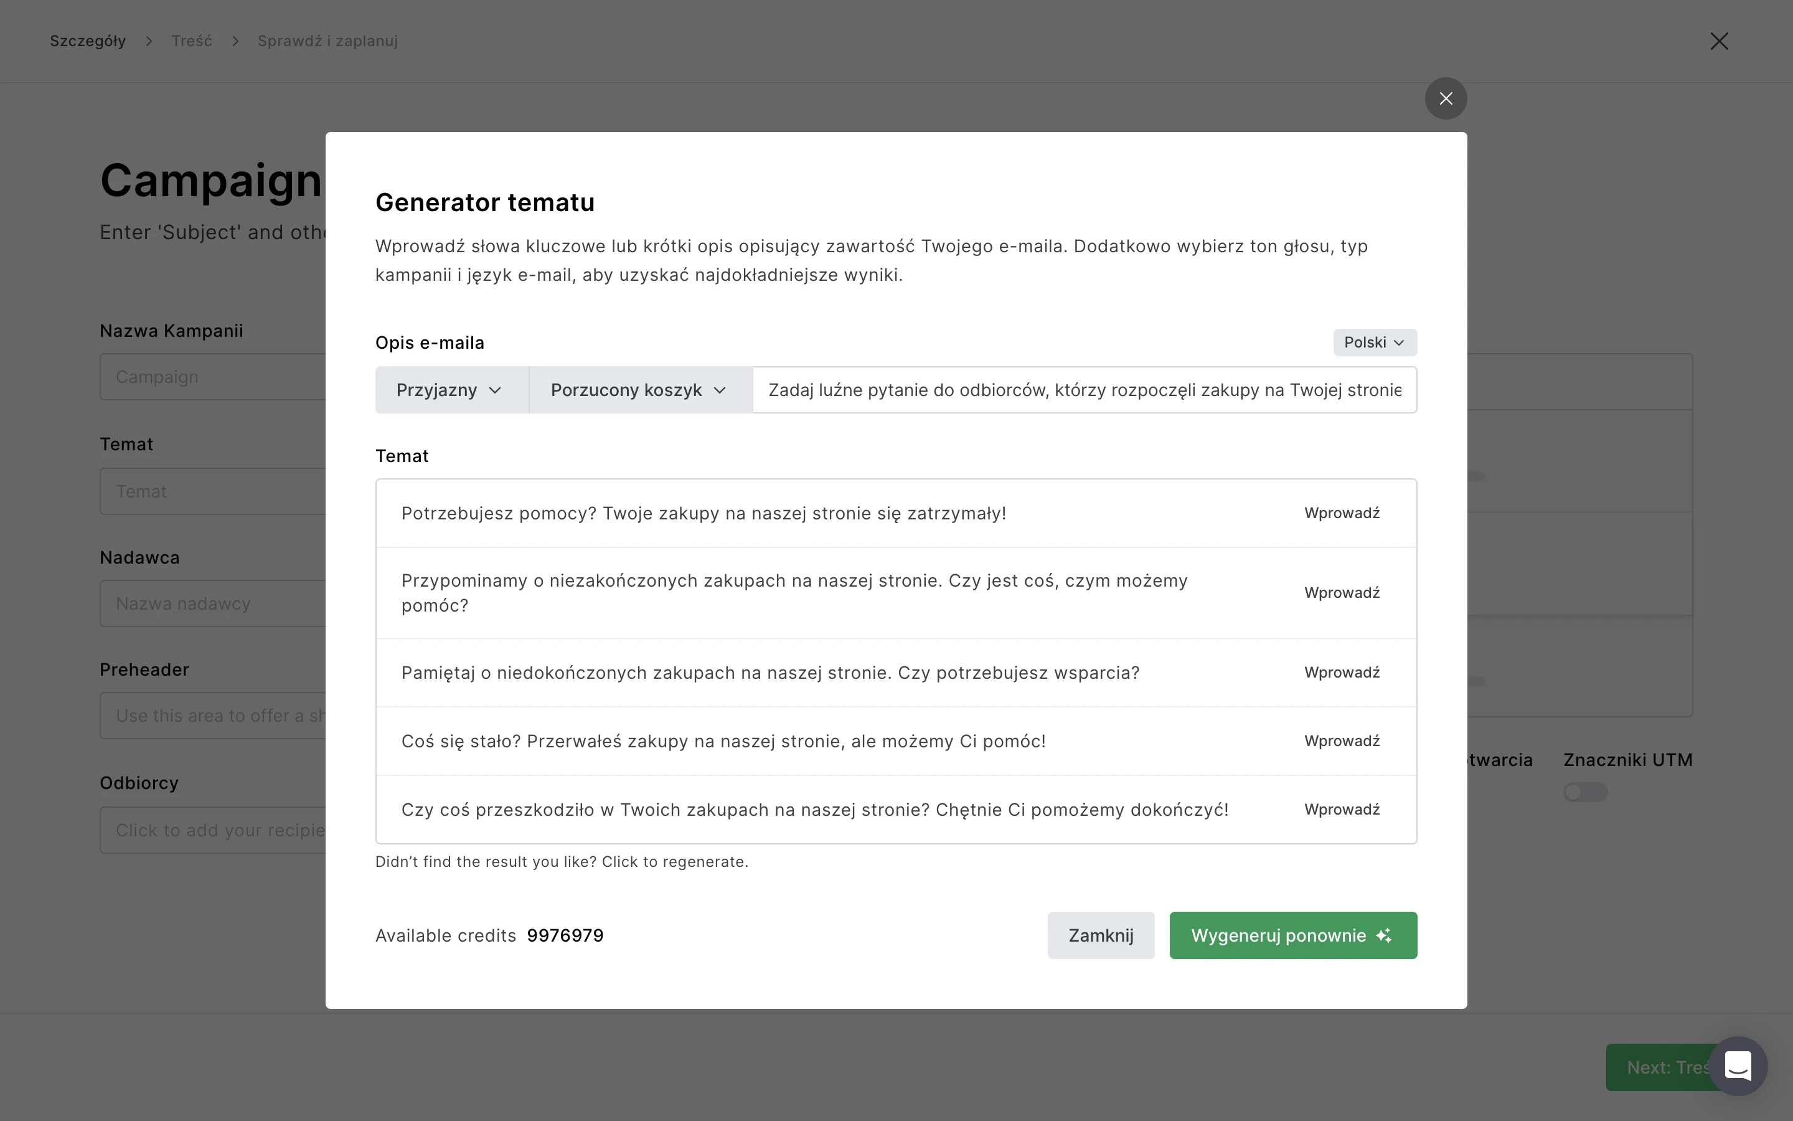Click the X icon in the top-right corner
This screenshot has width=1793, height=1121.
point(1719,40)
